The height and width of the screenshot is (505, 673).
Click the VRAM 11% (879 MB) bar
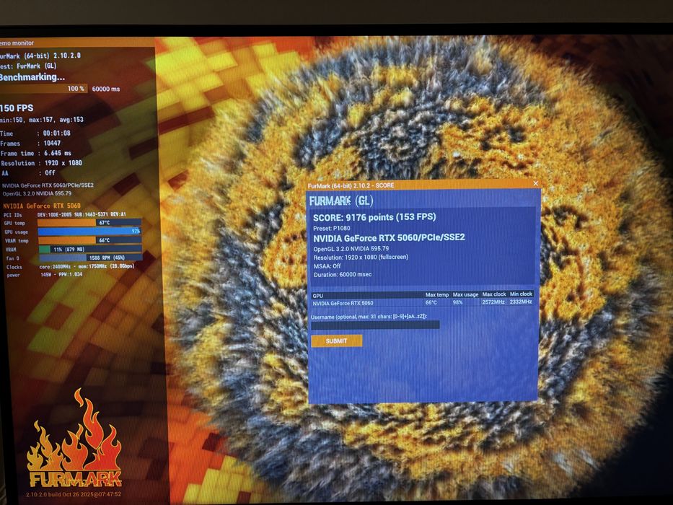91,249
